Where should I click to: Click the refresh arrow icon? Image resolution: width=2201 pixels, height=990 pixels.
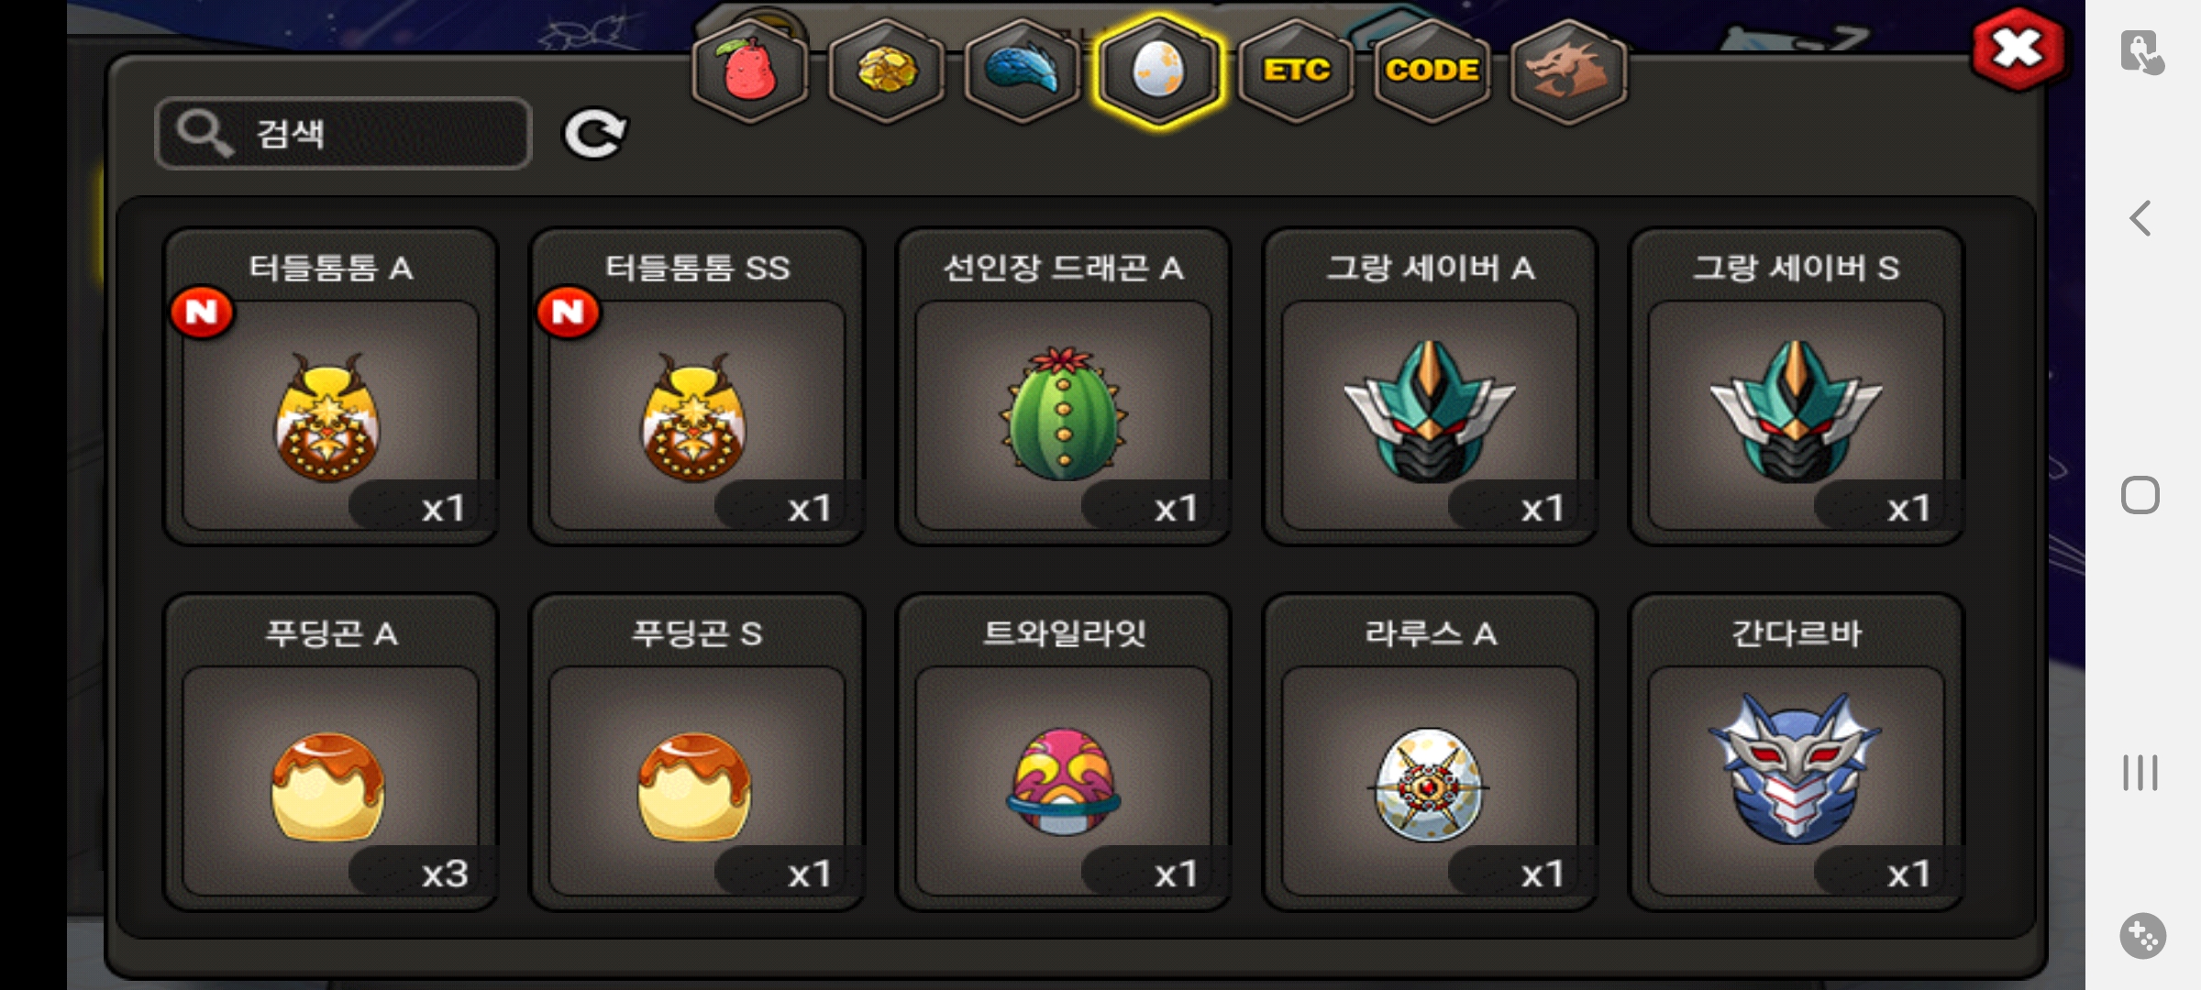coord(594,134)
